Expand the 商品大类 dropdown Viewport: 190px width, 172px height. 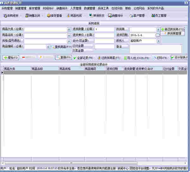[x=69, y=29]
